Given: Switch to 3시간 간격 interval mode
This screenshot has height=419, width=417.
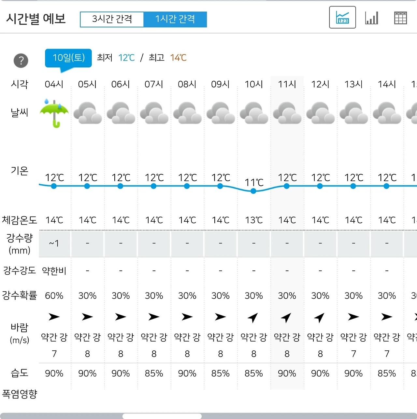Looking at the screenshot, I should click(112, 19).
